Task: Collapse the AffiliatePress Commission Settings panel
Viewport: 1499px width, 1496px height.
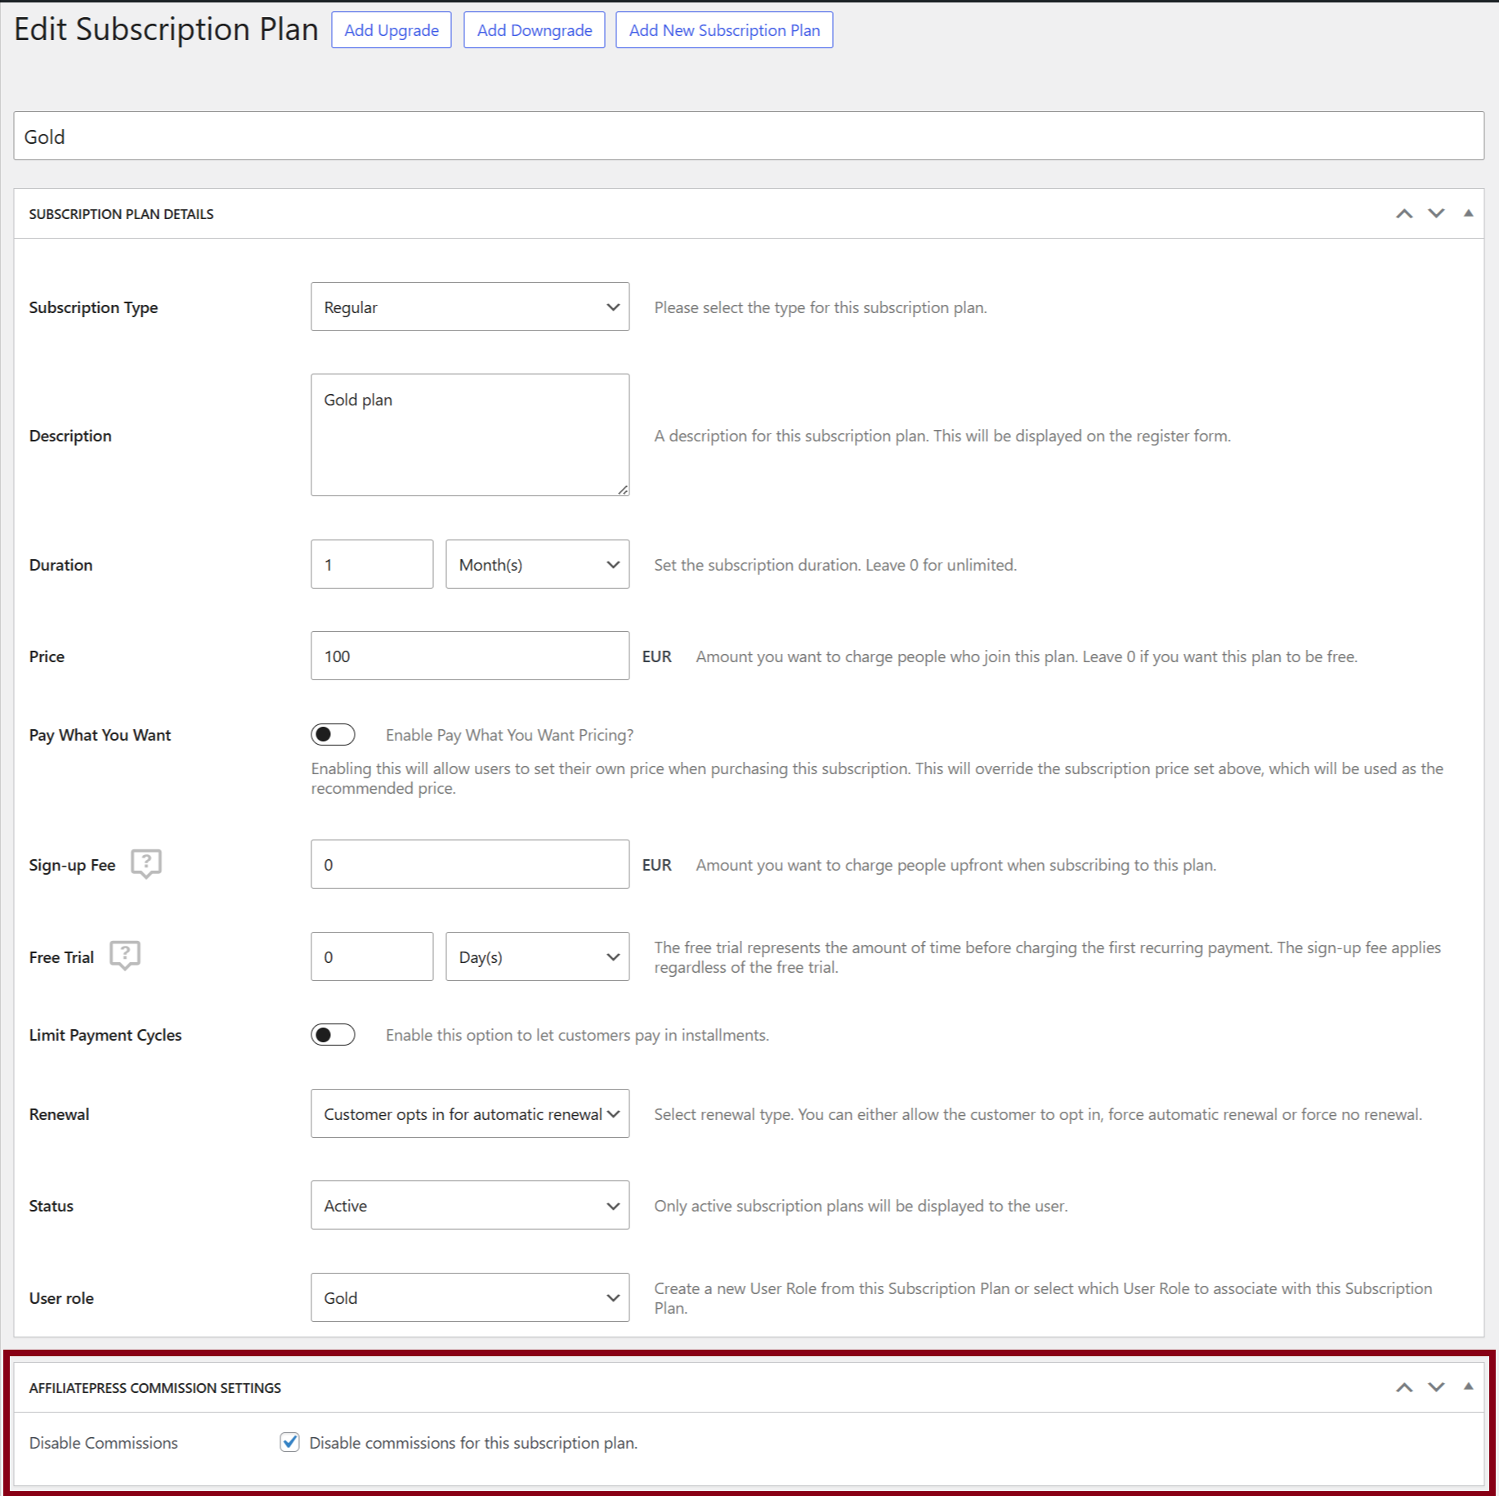Action: pyautogui.click(x=1468, y=1387)
